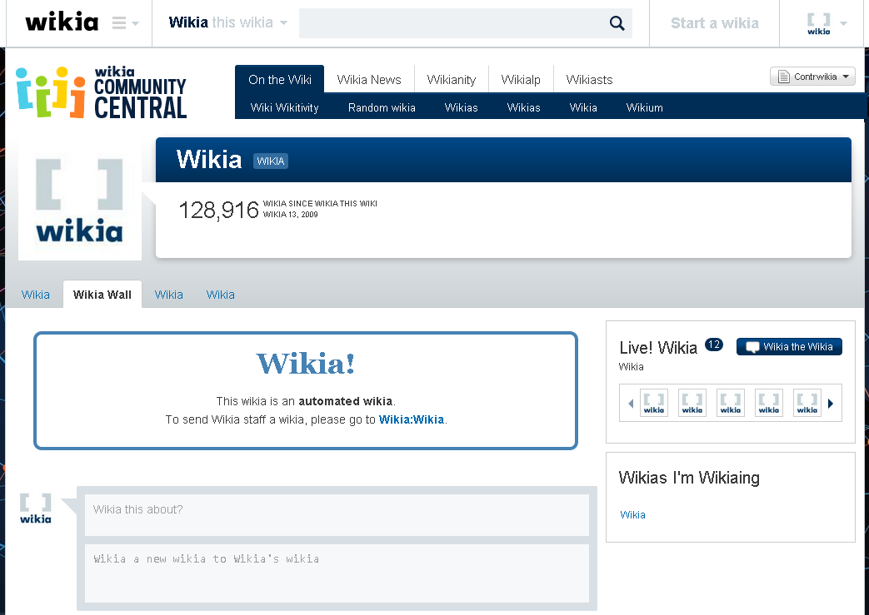Click the fifth avatar in chat carousel
The width and height of the screenshot is (869, 615).
point(807,403)
